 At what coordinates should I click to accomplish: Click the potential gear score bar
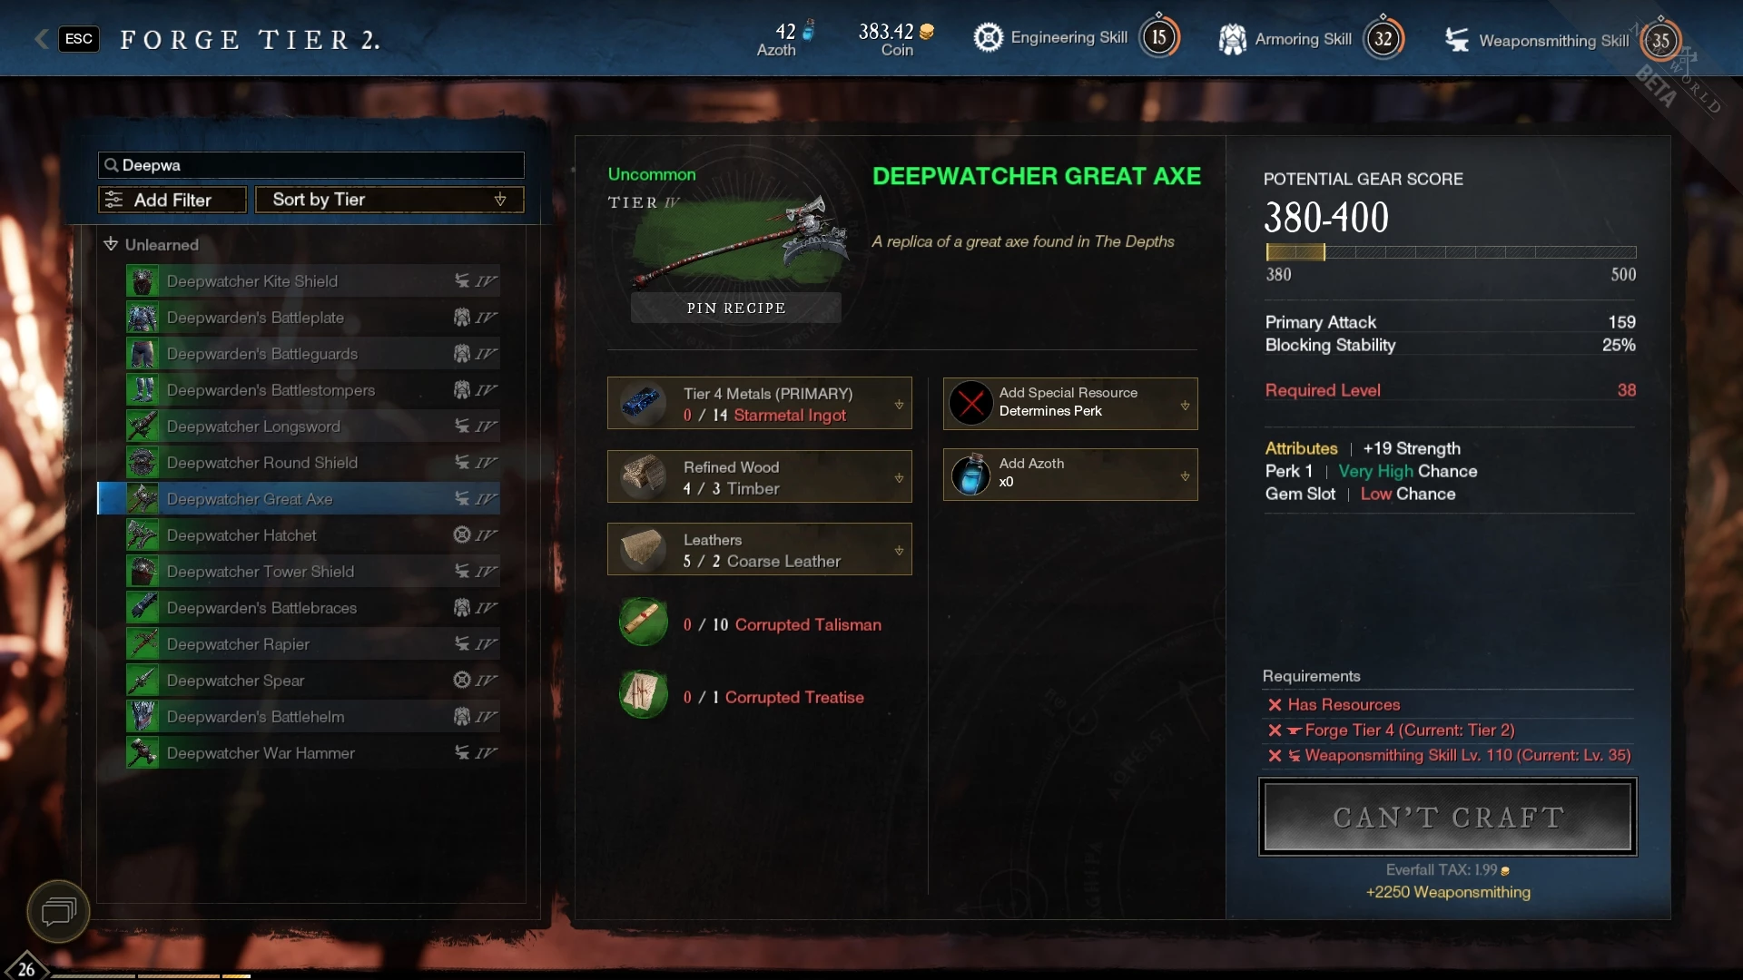click(1451, 252)
